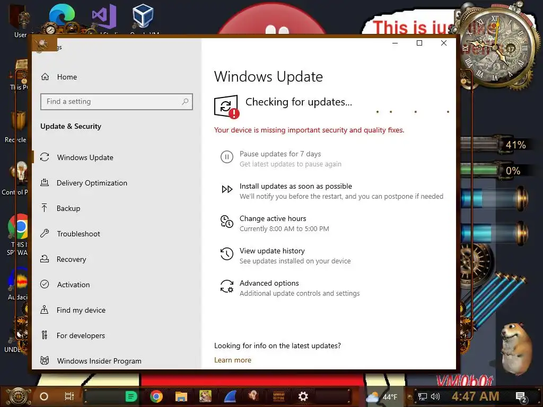Open the Activation page
This screenshot has height=407, width=543.
coord(73,285)
